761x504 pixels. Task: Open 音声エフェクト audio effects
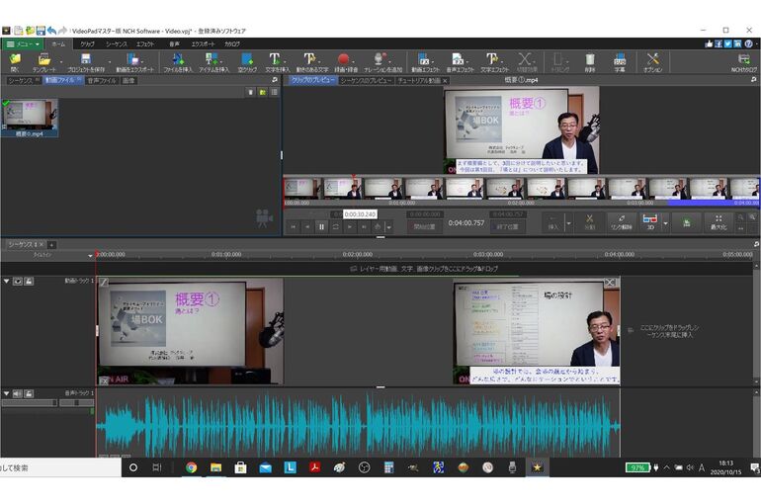click(x=460, y=62)
